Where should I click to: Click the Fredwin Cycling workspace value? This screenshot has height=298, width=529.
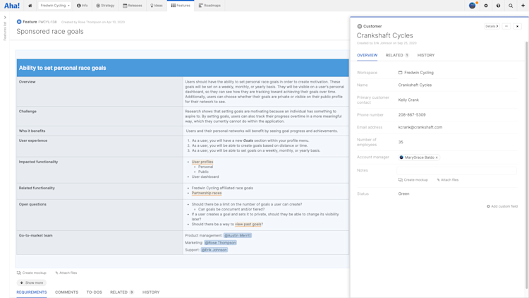(416, 73)
